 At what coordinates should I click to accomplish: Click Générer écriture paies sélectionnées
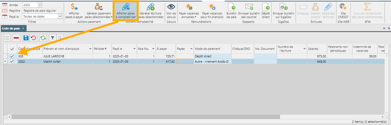click(x=151, y=11)
